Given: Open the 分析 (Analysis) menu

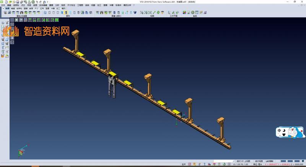Looking at the screenshot, I should pyautogui.click(x=57, y=5).
